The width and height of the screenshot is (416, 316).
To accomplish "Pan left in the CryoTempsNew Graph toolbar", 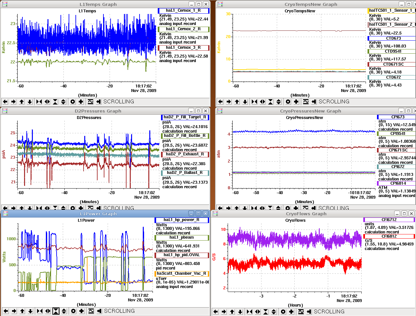I will tap(221, 102).
